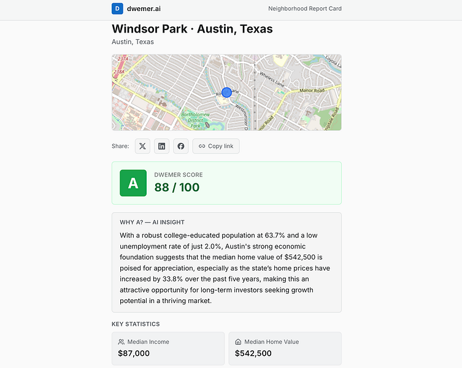Viewport: 462px width, 368px height.
Task: Click the $542,500 value in Key Statistics
Action: tap(253, 353)
